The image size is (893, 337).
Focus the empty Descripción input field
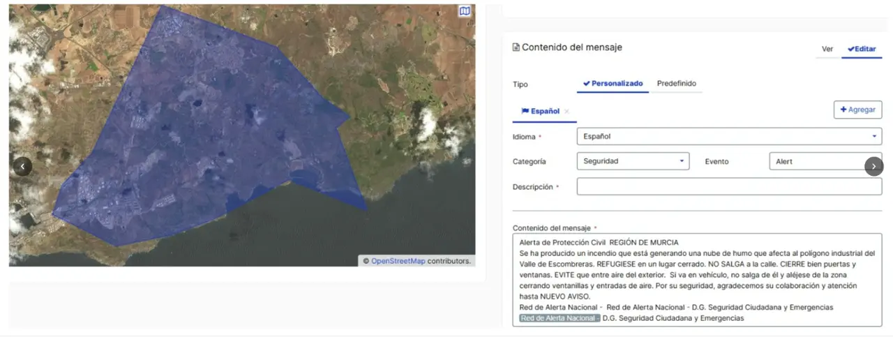[728, 187]
